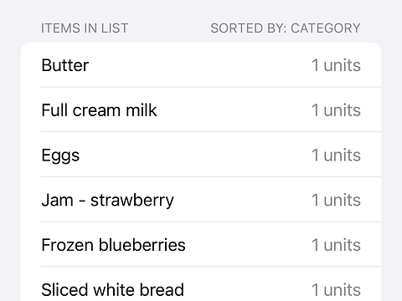Viewport: 402px width, 301px height.
Task: Click empty space in the Butter row
Action: click(x=199, y=65)
